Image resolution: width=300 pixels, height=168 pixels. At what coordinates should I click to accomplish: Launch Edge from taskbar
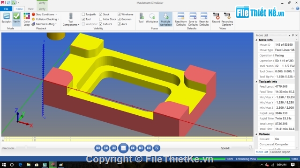[20, 165]
